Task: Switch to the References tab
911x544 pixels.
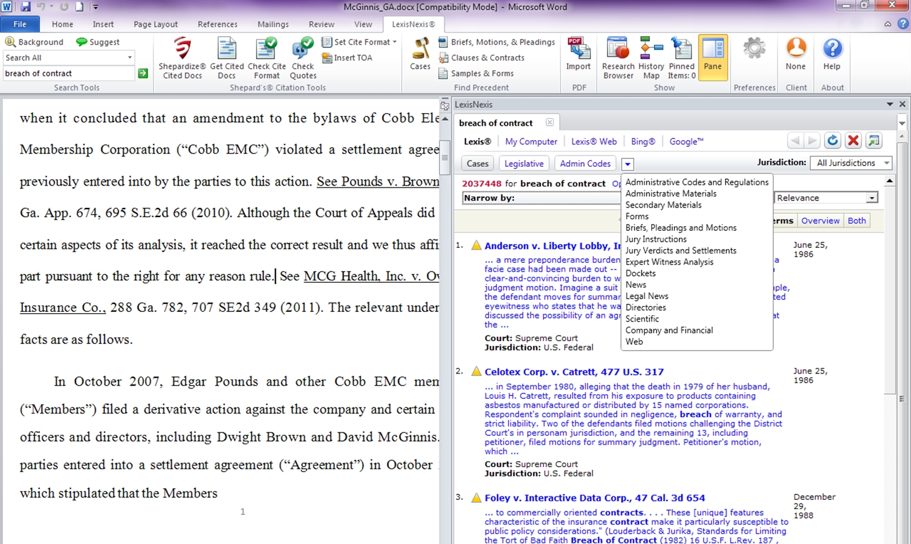Action: click(x=218, y=24)
